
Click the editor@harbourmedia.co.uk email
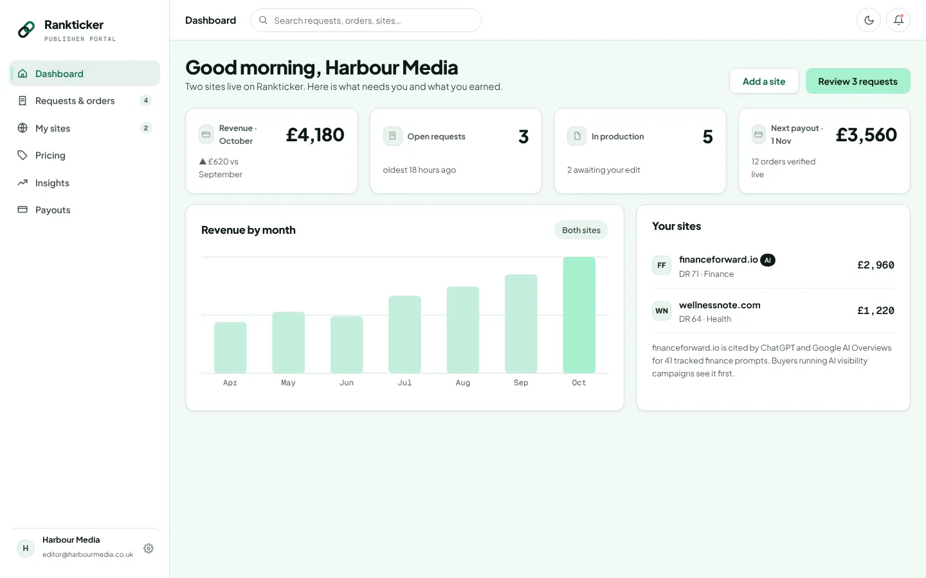click(x=88, y=554)
